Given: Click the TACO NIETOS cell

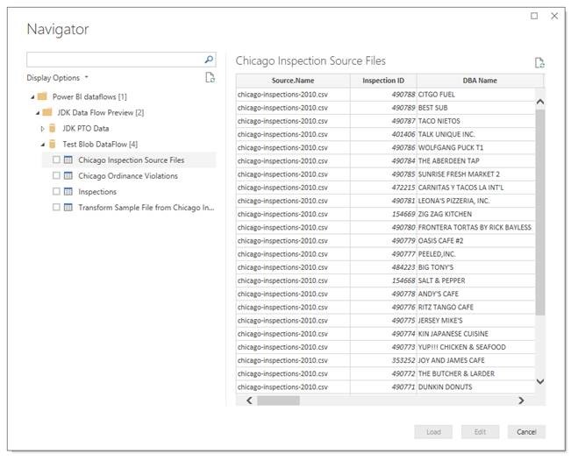Looking at the screenshot, I should click(476, 121).
